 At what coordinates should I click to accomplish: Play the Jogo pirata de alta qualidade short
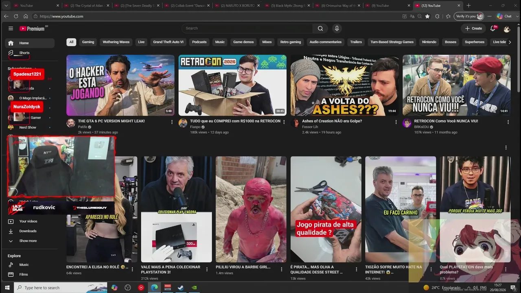point(326,209)
